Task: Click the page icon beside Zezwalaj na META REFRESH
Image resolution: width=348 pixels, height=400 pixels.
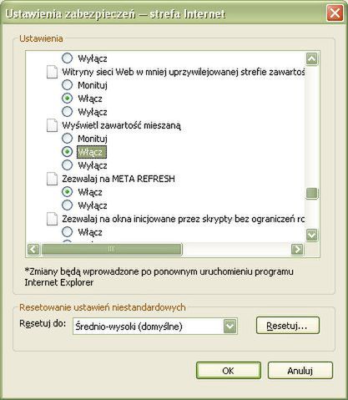Action: point(52,179)
